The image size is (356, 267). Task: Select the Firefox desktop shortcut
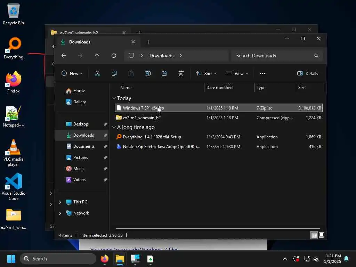click(14, 82)
